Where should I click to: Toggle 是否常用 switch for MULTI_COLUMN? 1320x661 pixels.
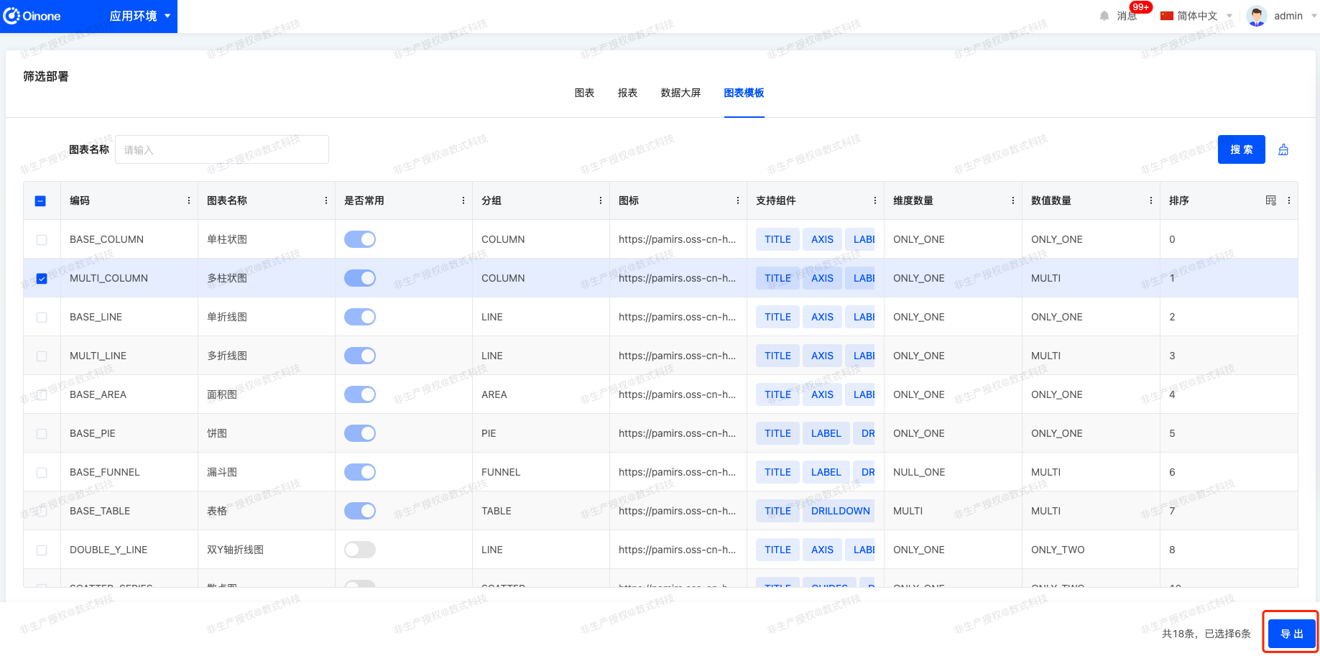pyautogui.click(x=360, y=278)
